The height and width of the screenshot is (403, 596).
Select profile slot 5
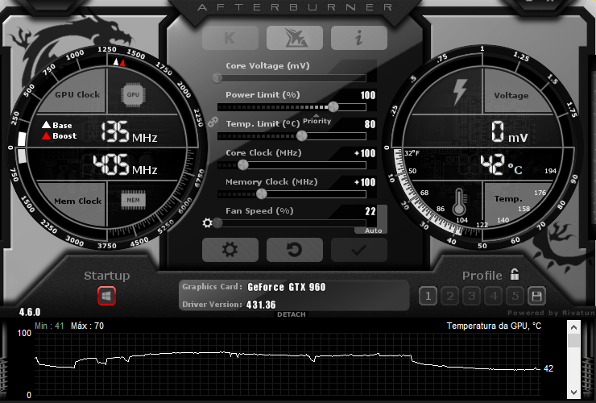(x=515, y=296)
